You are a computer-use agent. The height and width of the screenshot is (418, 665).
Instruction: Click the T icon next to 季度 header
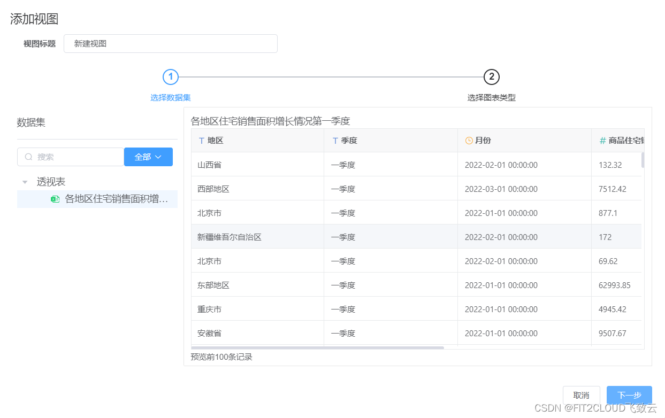tap(337, 140)
